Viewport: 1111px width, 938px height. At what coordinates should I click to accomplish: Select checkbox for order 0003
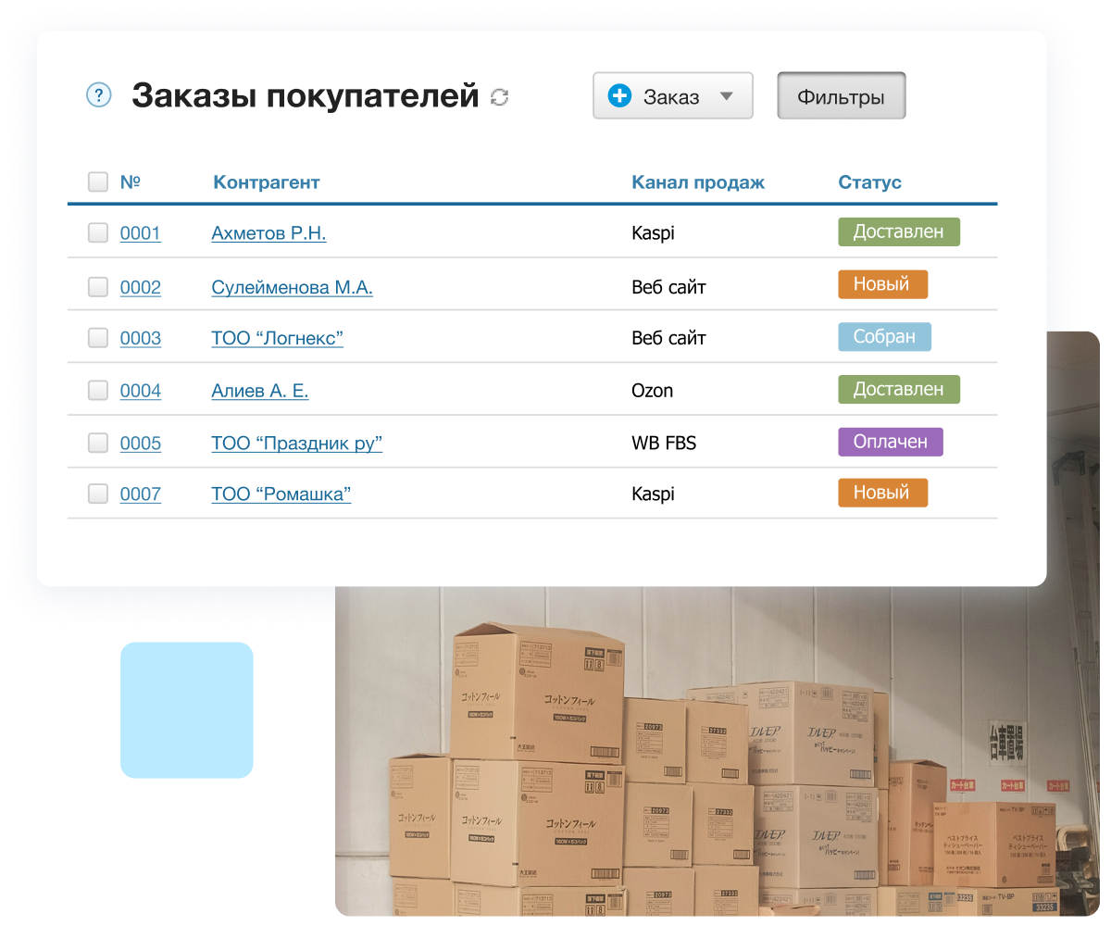pos(98,338)
